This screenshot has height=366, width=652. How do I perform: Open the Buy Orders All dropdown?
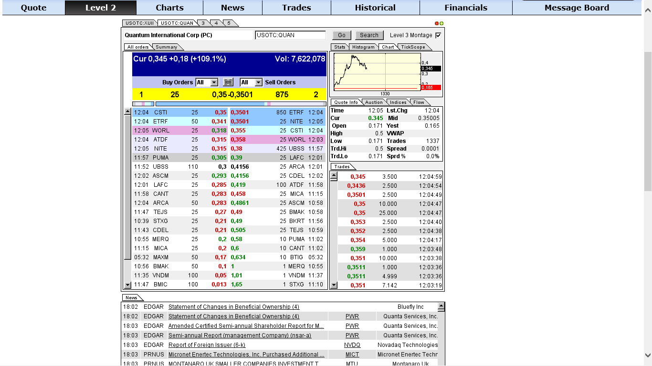point(207,82)
